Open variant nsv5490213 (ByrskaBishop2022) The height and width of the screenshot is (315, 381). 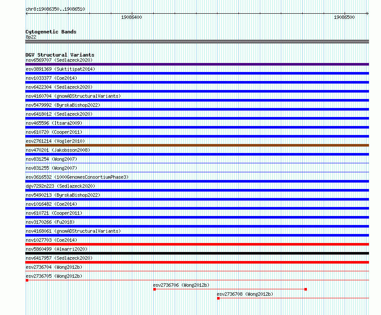click(63, 195)
